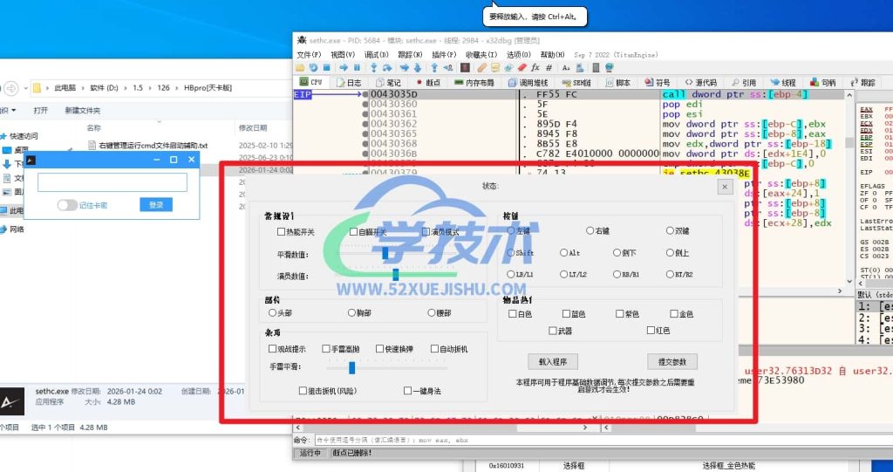Click the dark red square toolbar icon in x32dbg
Viewport: 893px width, 472px height.
pyautogui.click(x=466, y=67)
